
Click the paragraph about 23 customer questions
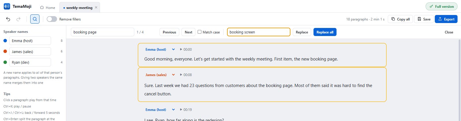(x=258, y=90)
